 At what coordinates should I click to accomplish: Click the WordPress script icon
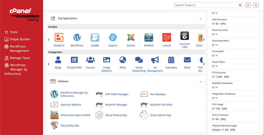tap(77, 37)
